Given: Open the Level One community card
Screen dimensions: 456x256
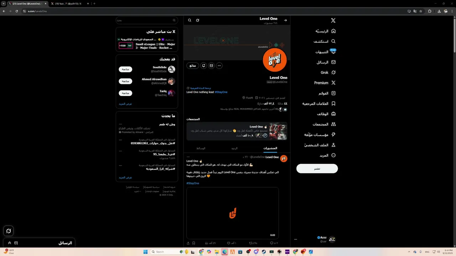Looking at the screenshot, I should click(x=237, y=131).
